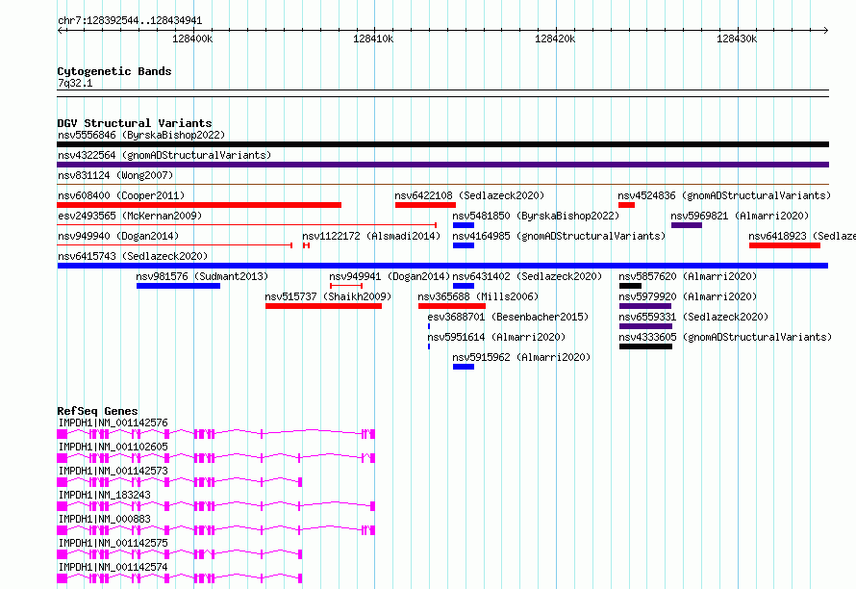Open the nsv949940 (Dogan2014) variant label

118,236
